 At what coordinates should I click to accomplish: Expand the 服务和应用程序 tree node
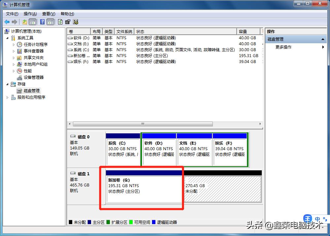[x=7, y=97]
